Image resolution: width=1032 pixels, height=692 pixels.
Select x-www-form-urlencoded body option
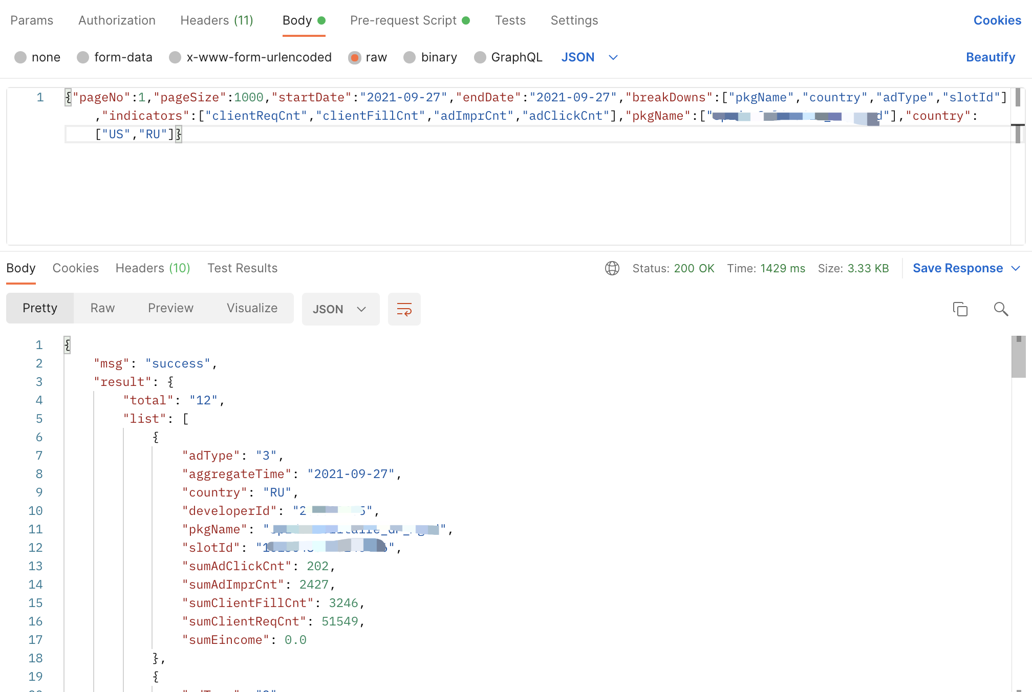[x=176, y=57]
